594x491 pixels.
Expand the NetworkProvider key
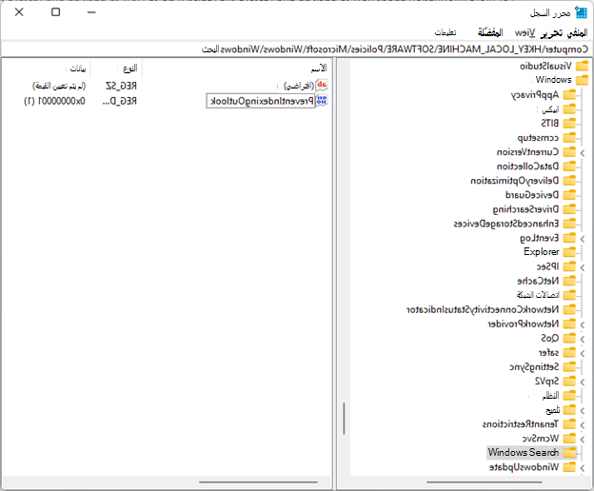583,324
